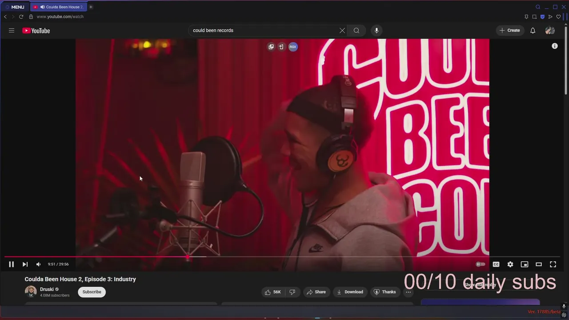Open more actions three-dot menu
The image size is (569, 320).
click(408, 292)
